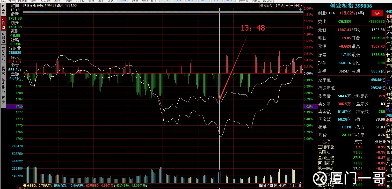Click the minus zoom icon above chart

[292, 5]
